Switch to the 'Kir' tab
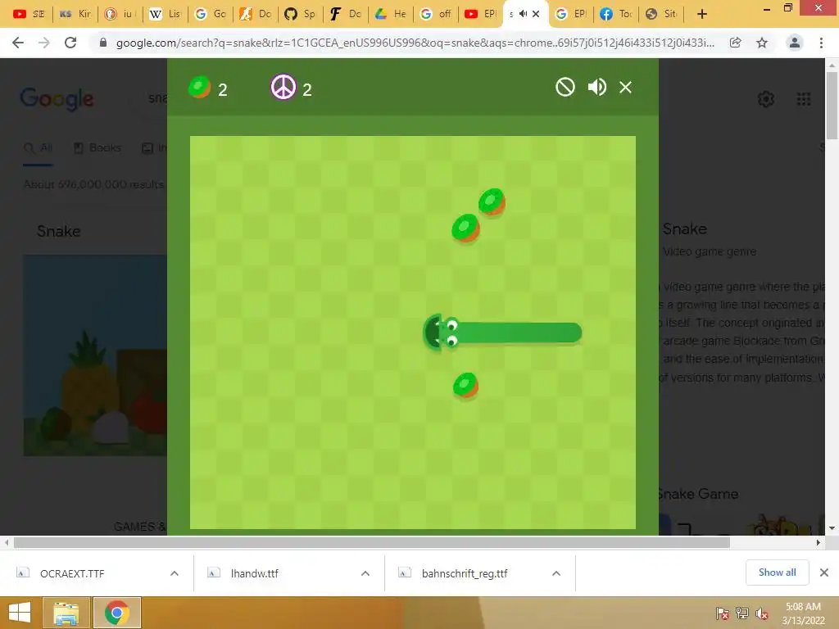The height and width of the screenshot is (629, 839). point(75,14)
